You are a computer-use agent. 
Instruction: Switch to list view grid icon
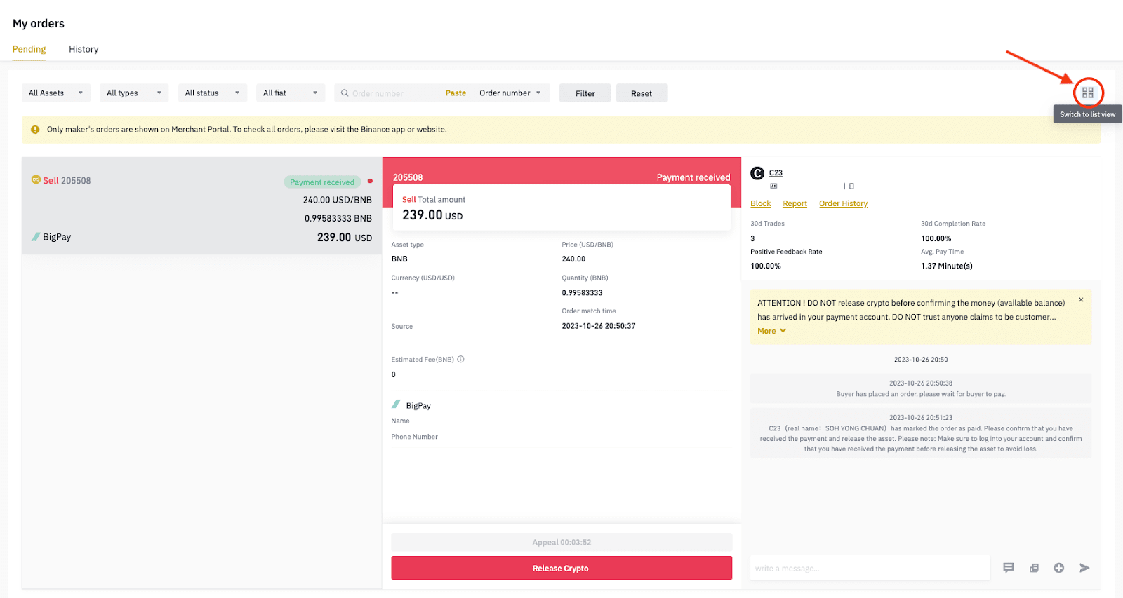[x=1088, y=93]
